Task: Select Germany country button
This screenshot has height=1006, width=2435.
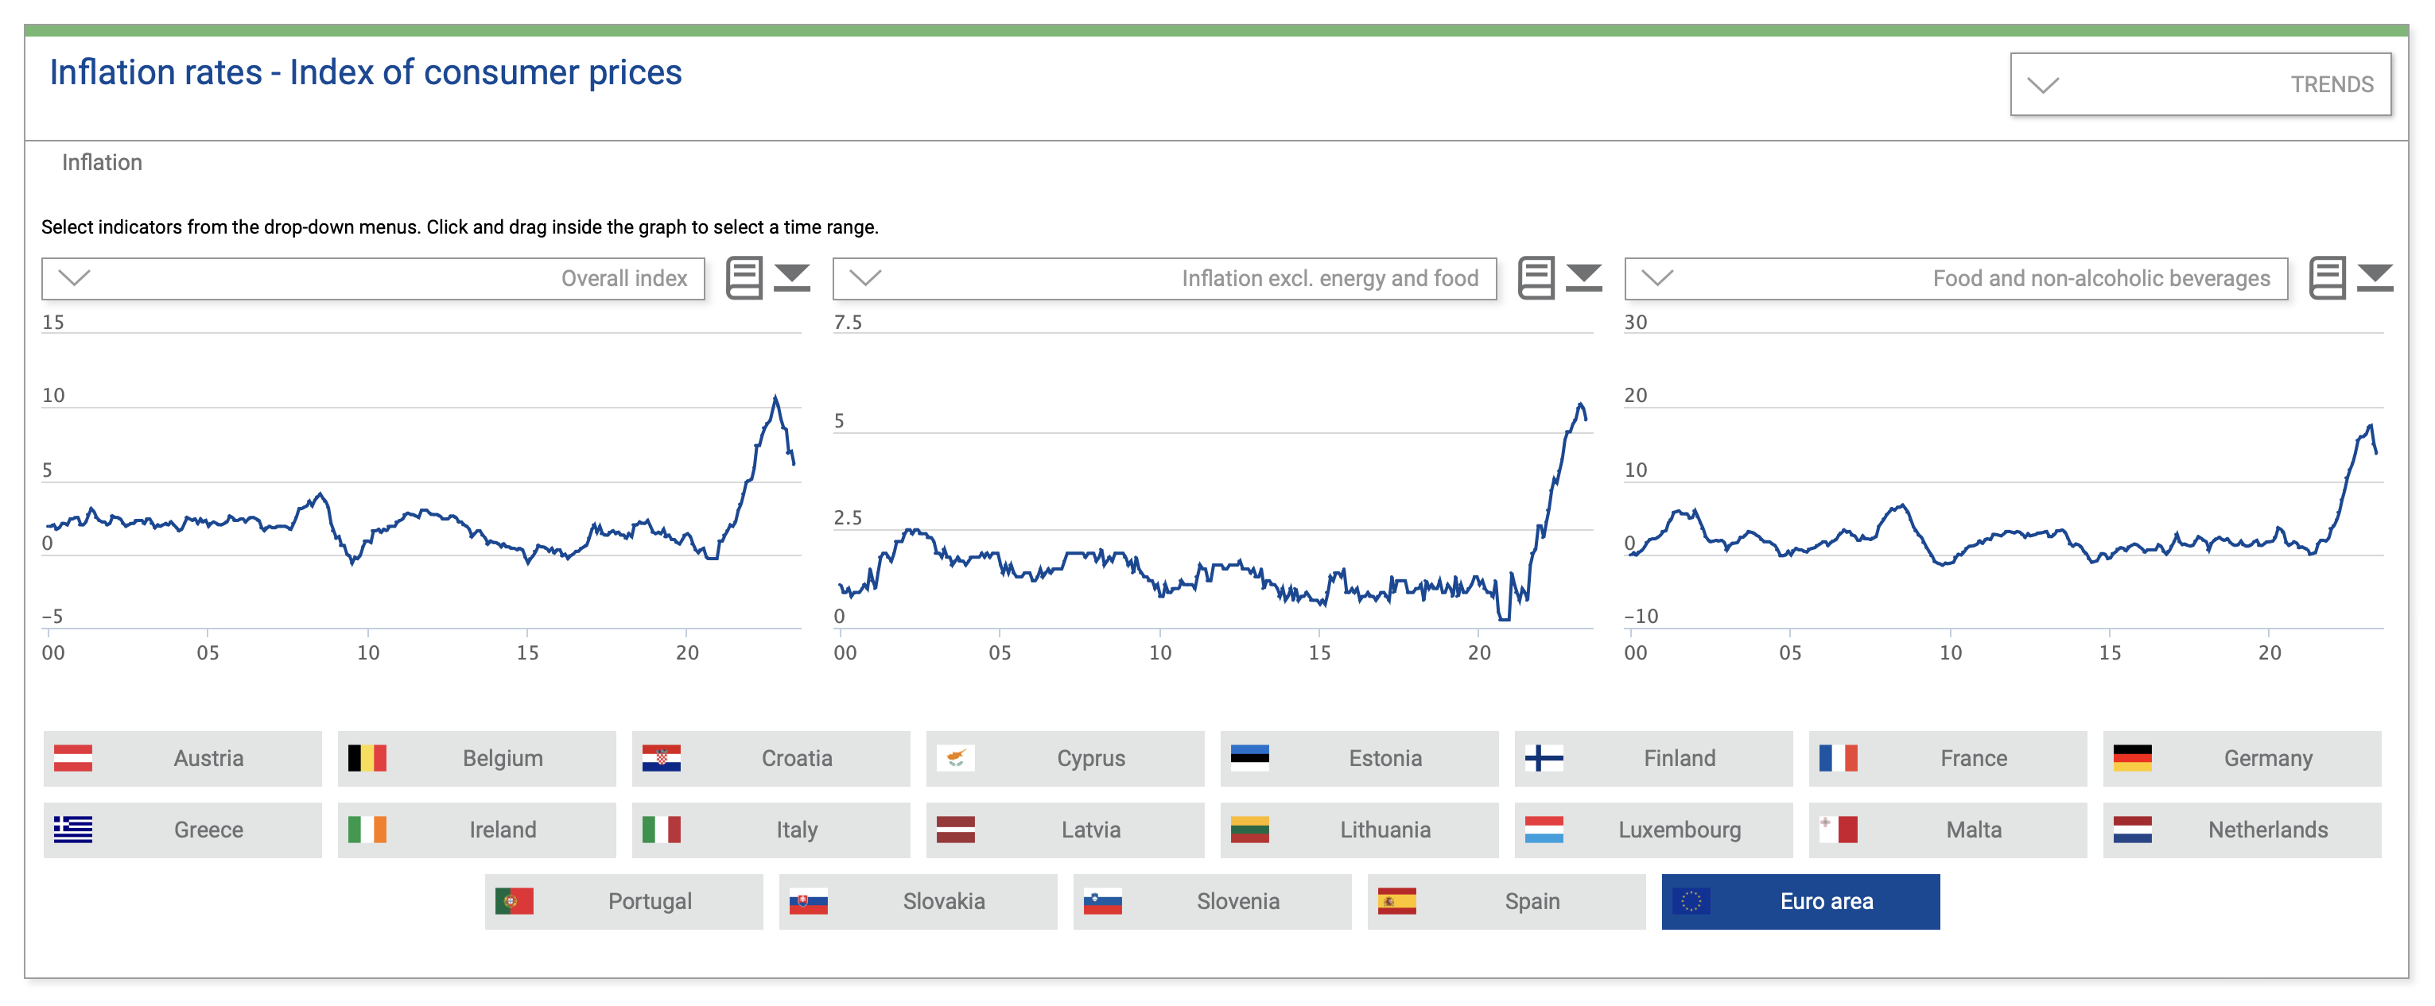Action: click(x=2243, y=759)
